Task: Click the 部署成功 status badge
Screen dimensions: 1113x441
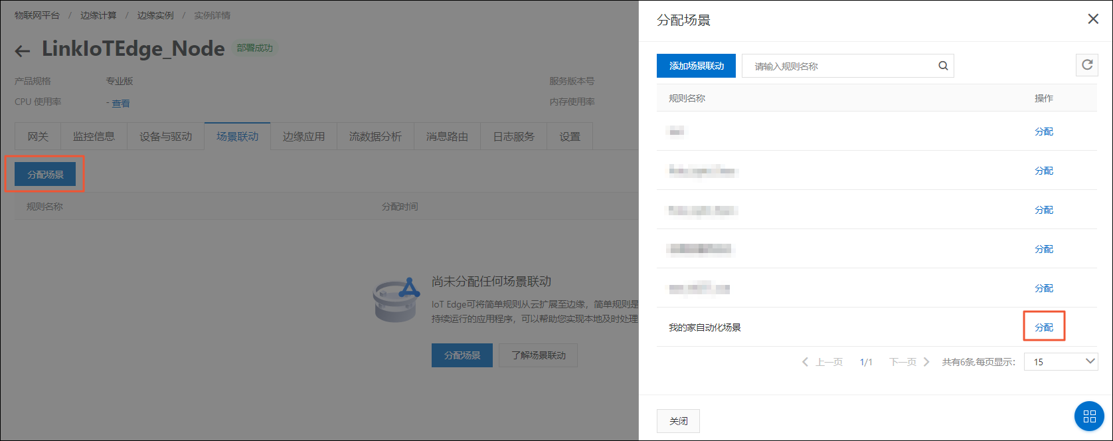Action: [x=255, y=48]
